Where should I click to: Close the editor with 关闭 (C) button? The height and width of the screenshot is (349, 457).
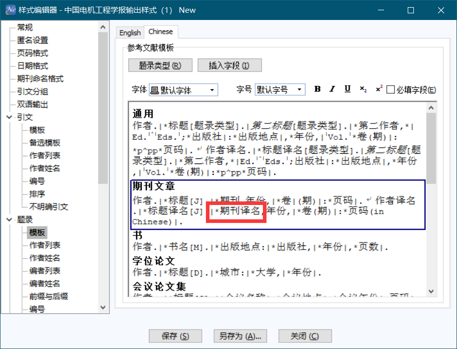305,336
